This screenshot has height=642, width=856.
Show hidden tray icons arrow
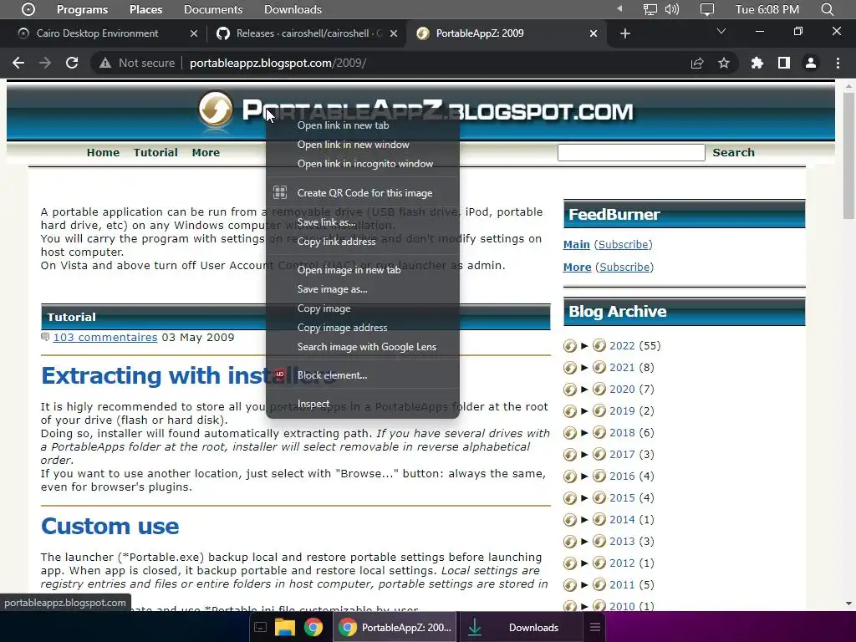pos(619,8)
